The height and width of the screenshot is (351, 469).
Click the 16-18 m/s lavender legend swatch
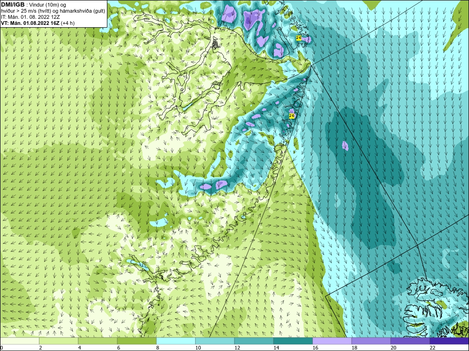point(332,341)
